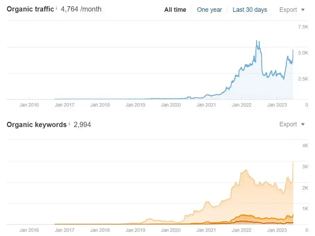Click the 7.5K label on the traffic y-axis
315x236 pixels.
click(303, 27)
